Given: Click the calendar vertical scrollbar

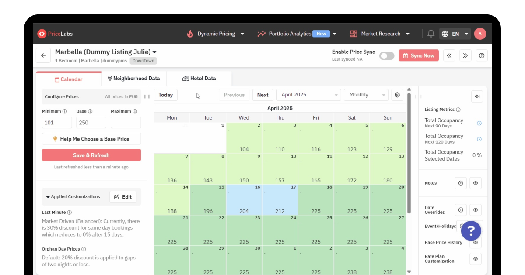Looking at the screenshot, I should pos(409,153).
